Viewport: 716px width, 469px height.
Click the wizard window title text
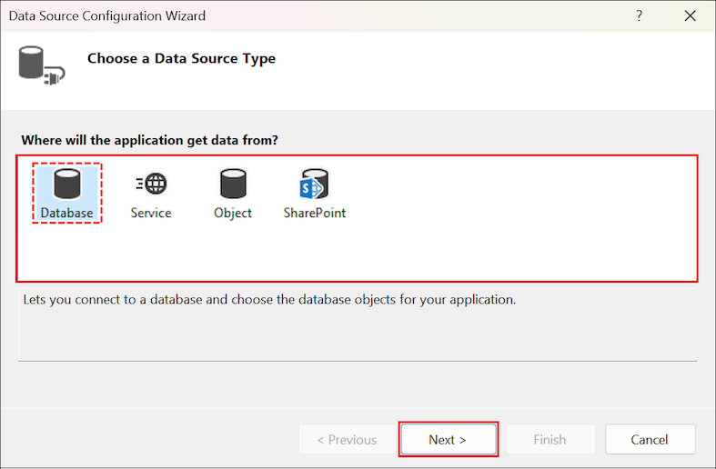point(107,16)
